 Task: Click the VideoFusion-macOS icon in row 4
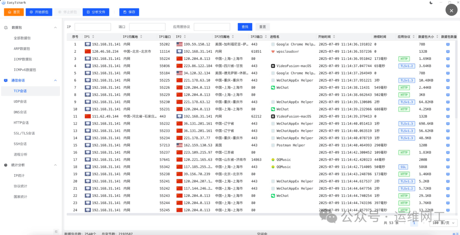click(x=273, y=66)
